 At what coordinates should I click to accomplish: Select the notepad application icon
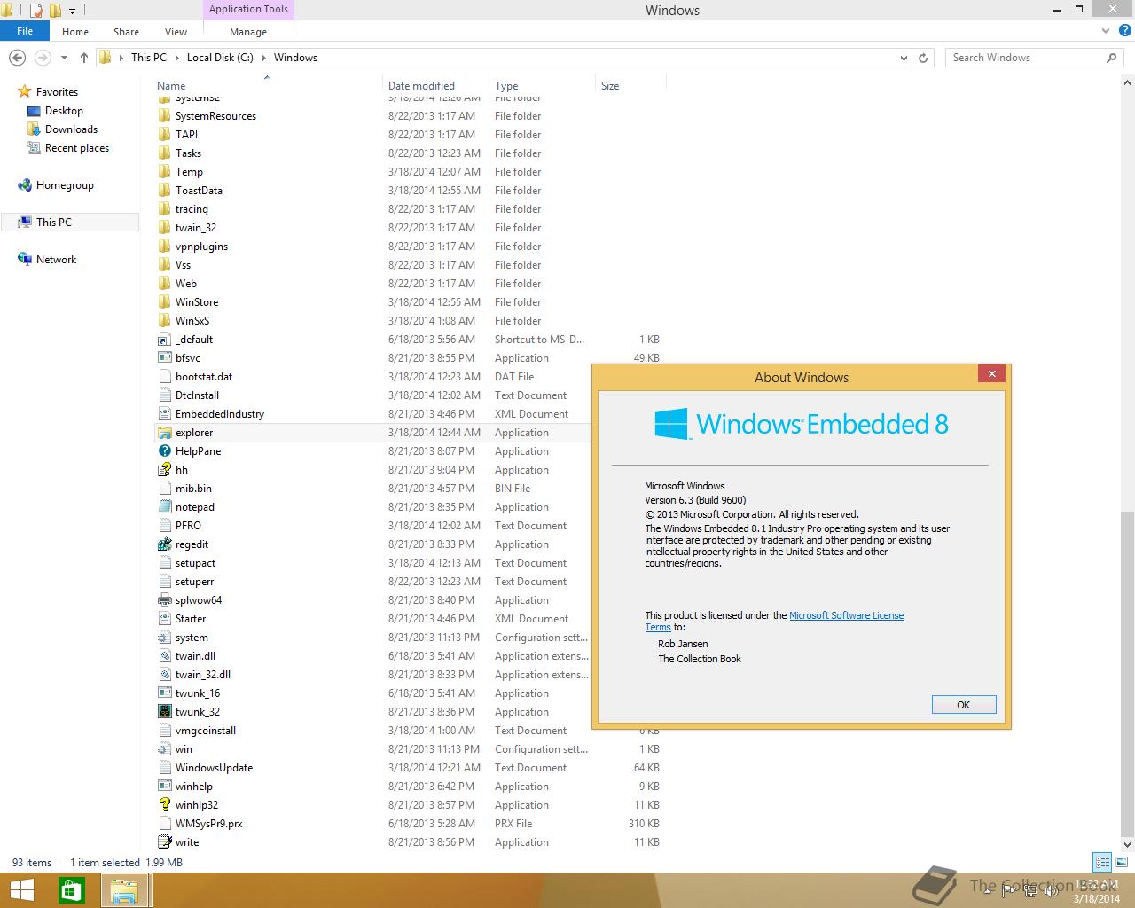click(x=164, y=507)
